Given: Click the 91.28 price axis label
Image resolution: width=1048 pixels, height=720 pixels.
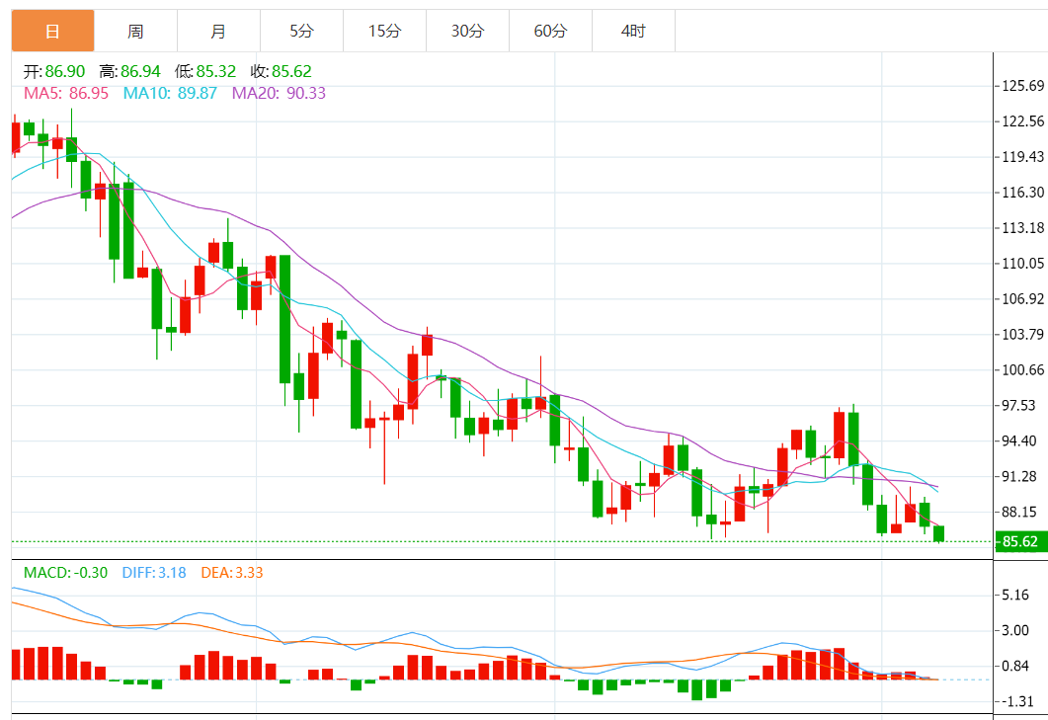Looking at the screenshot, I should tap(1018, 477).
